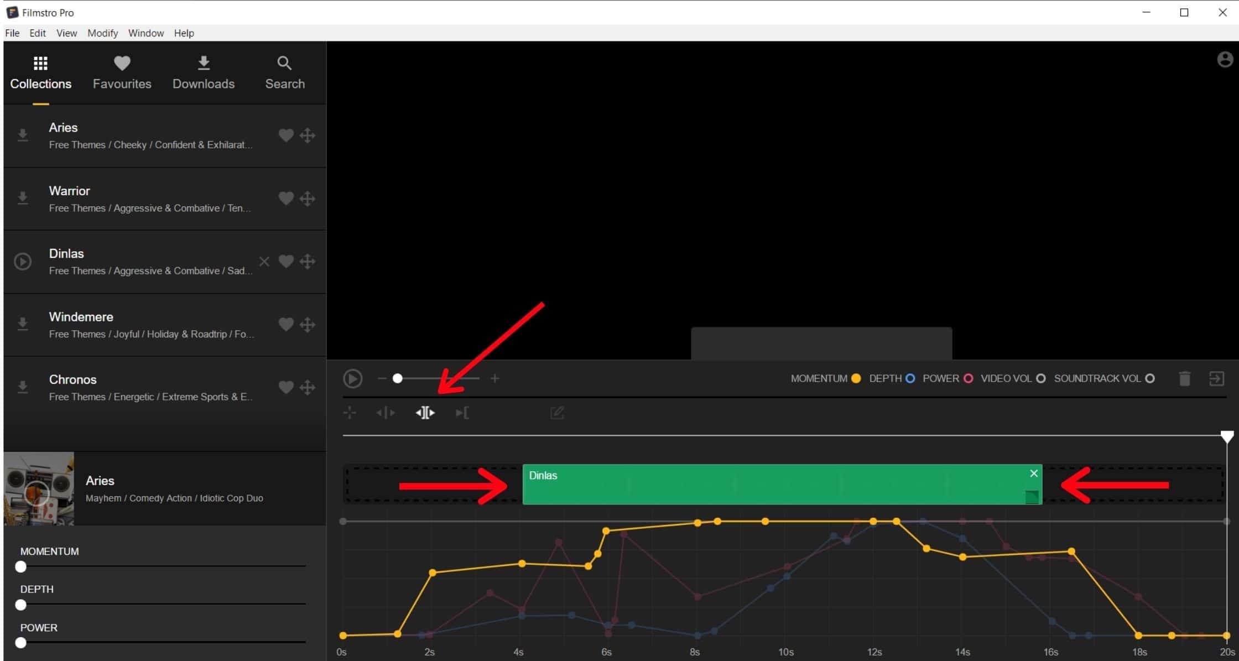
Task: Click the Aries album artwork thumbnail
Action: point(39,488)
